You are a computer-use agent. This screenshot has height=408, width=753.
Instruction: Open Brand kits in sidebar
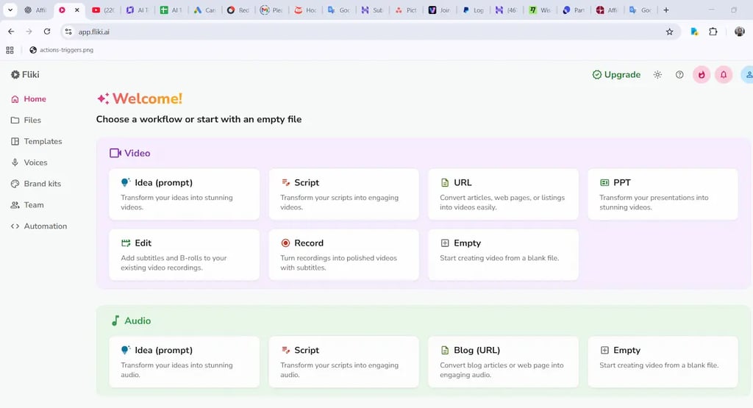pos(36,183)
